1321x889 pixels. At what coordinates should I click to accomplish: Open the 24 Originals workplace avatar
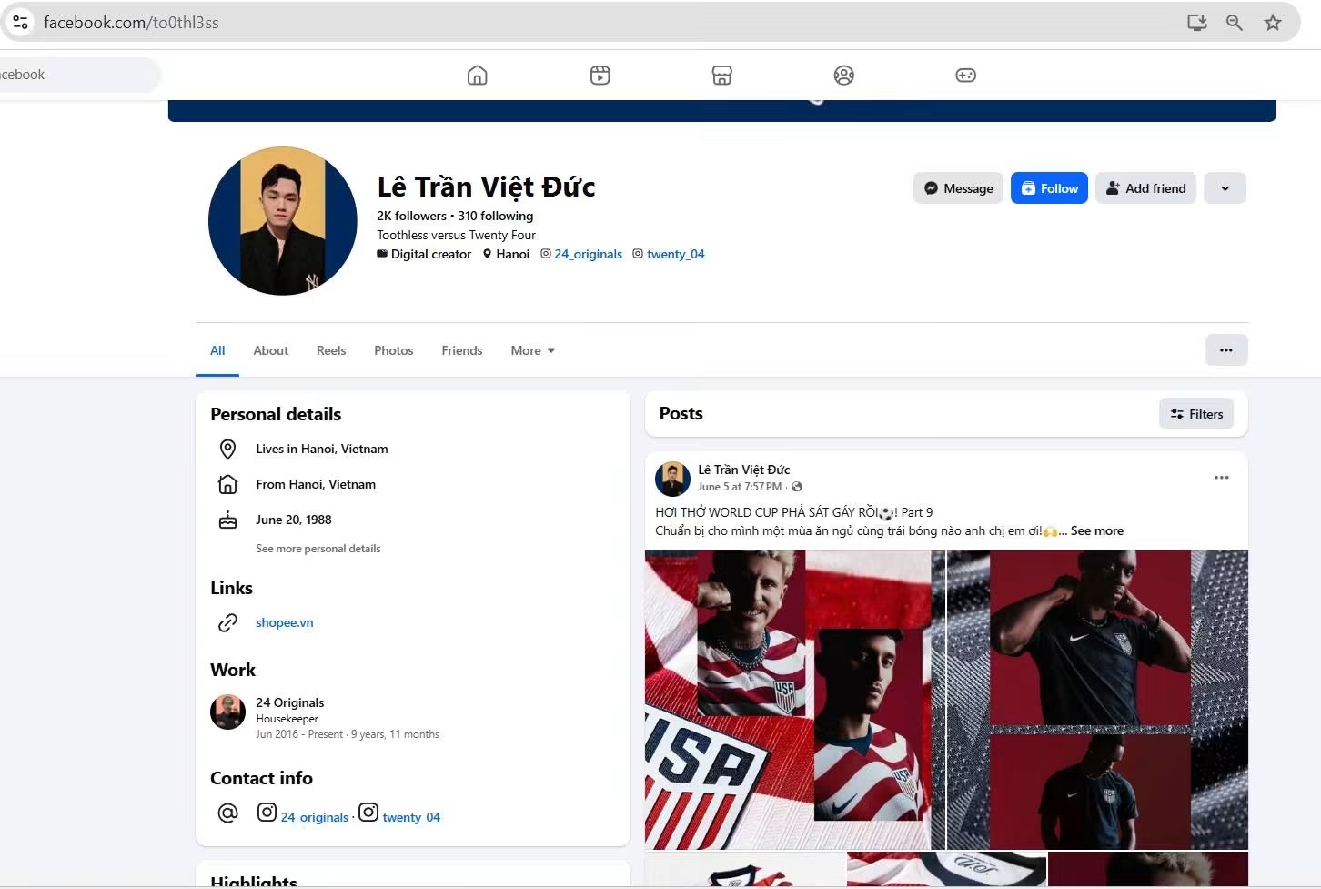[x=228, y=712]
